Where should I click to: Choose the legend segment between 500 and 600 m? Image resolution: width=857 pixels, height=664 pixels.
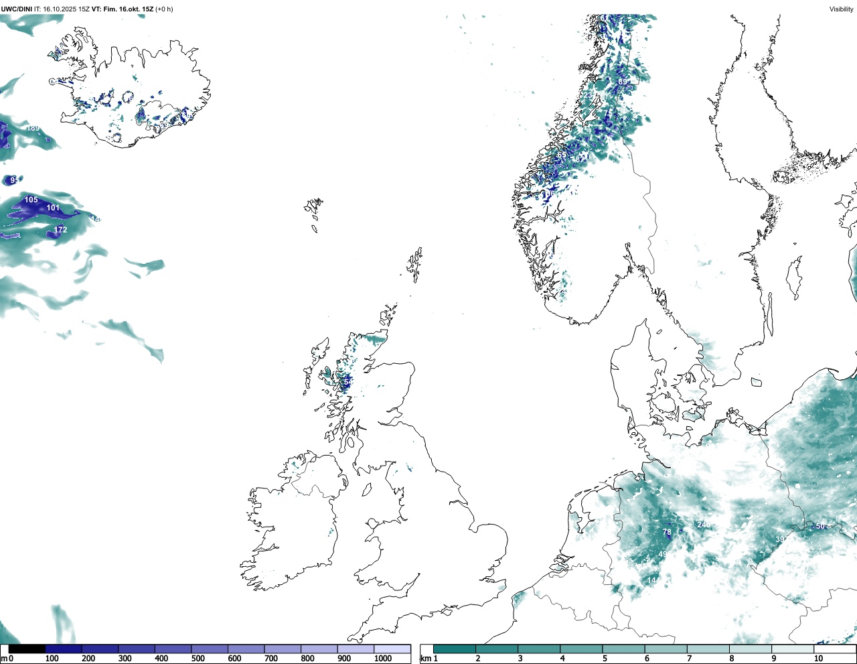click(210, 649)
